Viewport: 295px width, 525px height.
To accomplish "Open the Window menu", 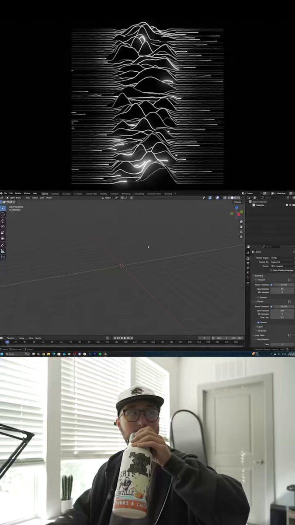I will pyautogui.click(x=27, y=193).
